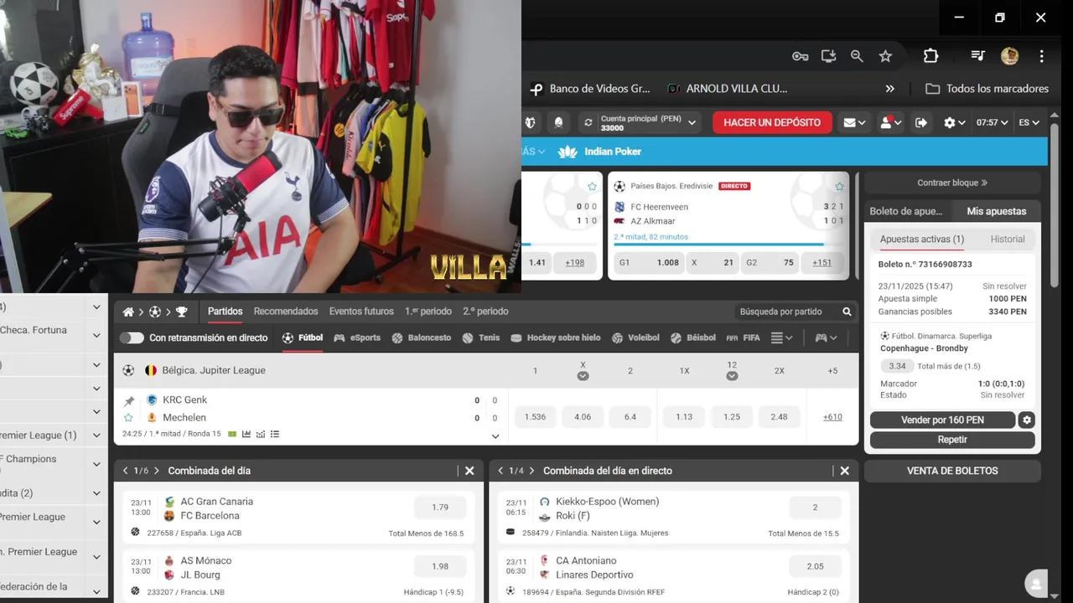This screenshot has height=603, width=1073.
Task: Bookmark this page with the star icon
Action: (x=885, y=56)
